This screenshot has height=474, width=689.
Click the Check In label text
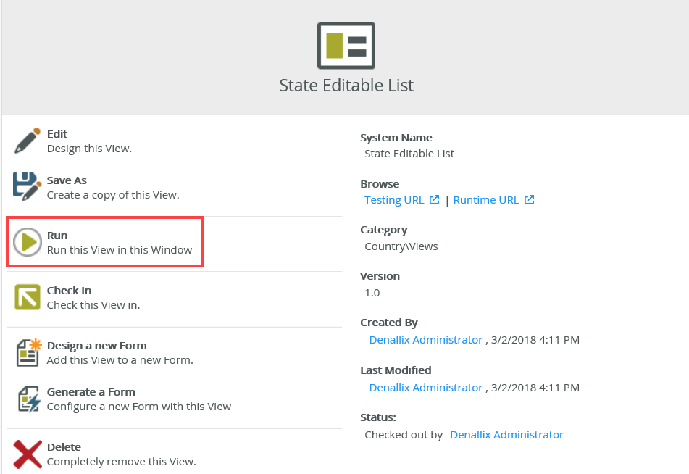point(69,291)
